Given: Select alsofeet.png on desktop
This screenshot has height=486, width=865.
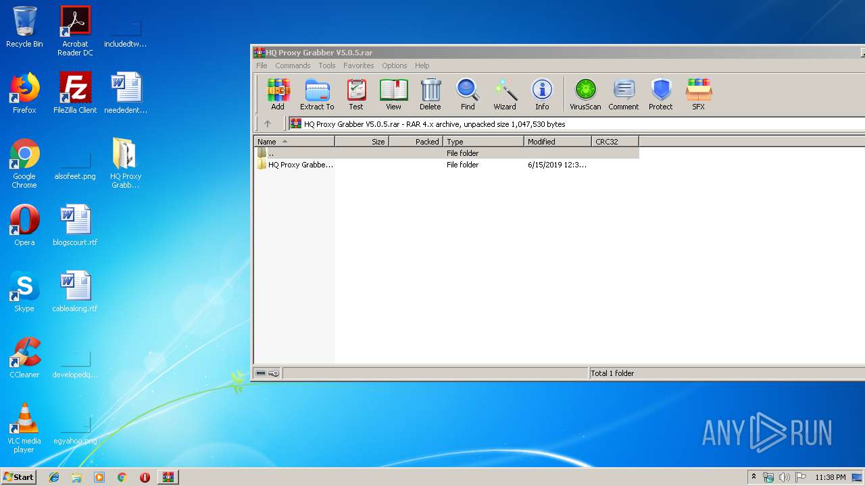Looking at the screenshot, I should coord(75,164).
